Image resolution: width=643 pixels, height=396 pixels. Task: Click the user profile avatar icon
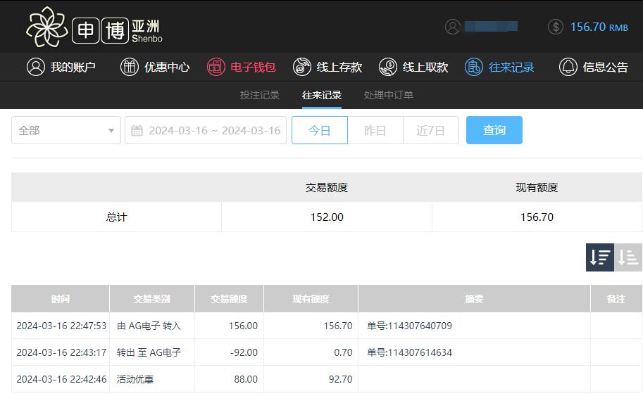[453, 27]
